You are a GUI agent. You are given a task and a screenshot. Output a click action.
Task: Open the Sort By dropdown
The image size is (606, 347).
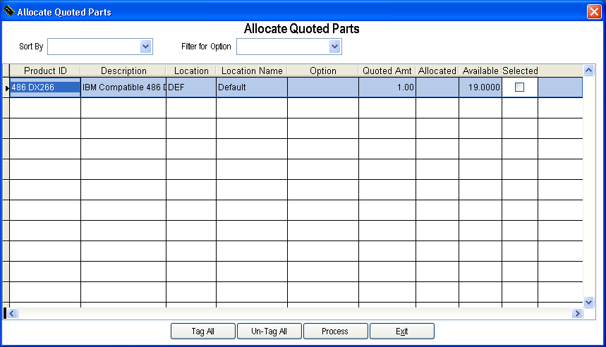[x=146, y=47]
